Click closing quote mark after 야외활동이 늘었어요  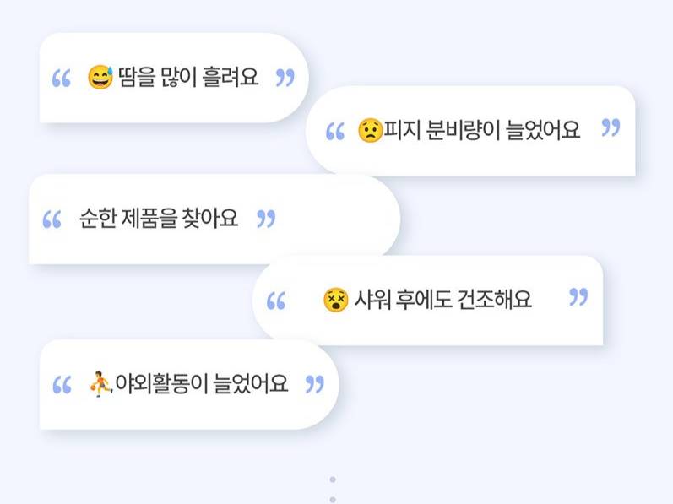pos(314,385)
